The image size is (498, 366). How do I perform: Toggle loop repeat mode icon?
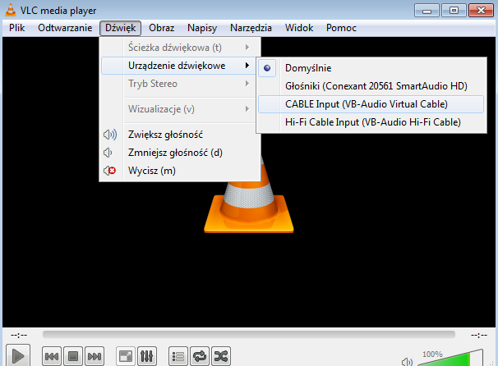[x=200, y=356]
